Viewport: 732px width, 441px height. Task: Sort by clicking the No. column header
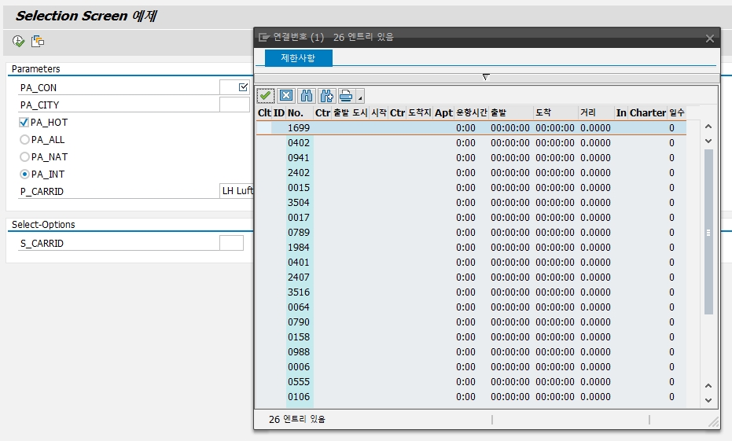(296, 113)
